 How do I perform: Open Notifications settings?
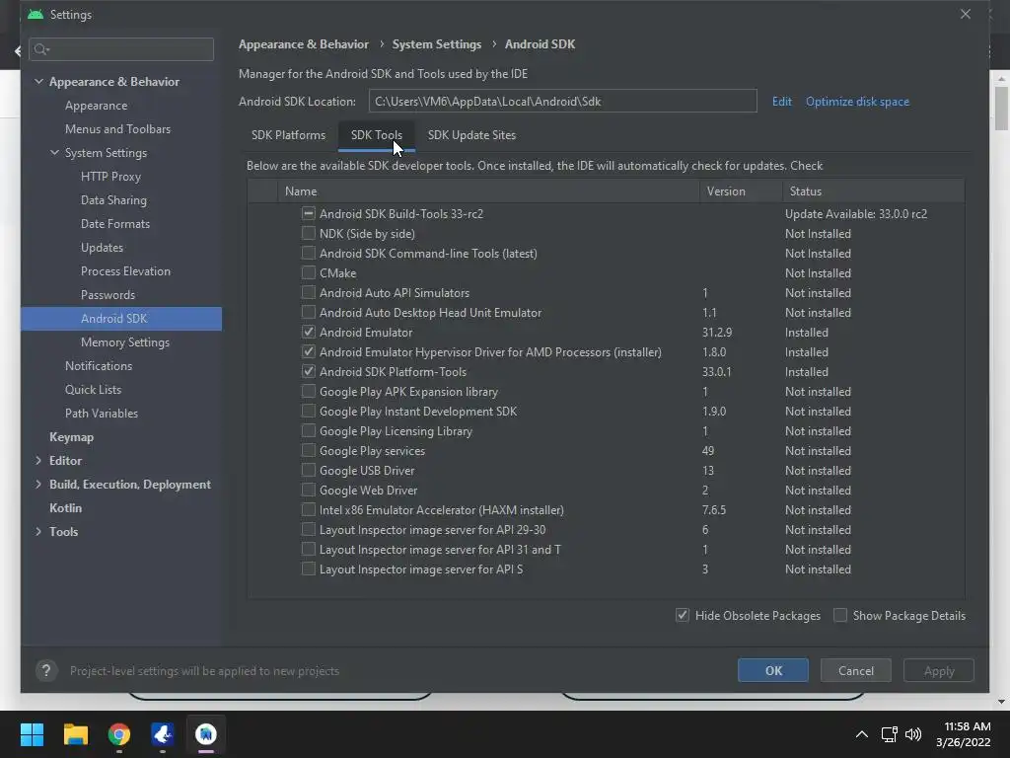coord(99,365)
